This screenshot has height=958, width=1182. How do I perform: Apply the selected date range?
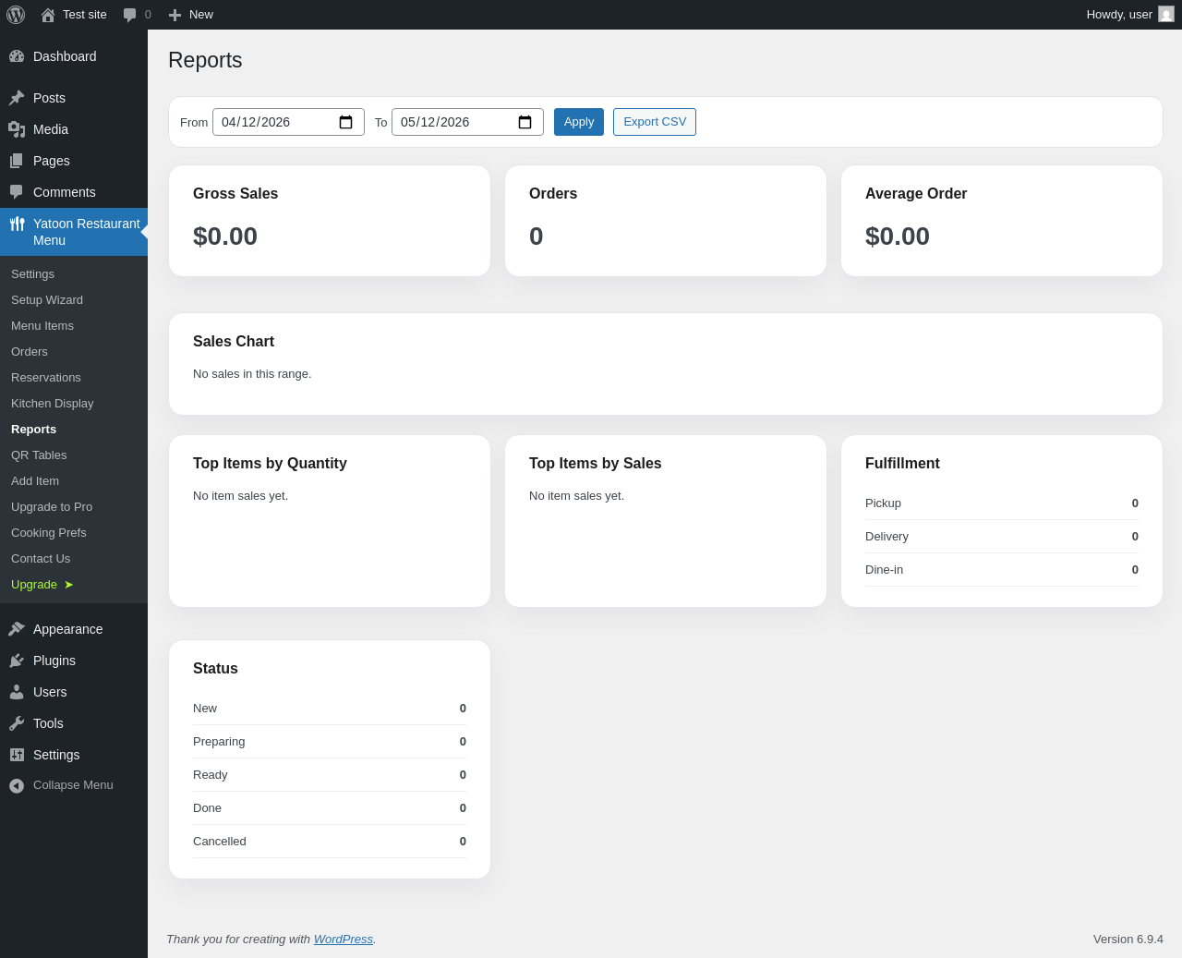point(579,122)
